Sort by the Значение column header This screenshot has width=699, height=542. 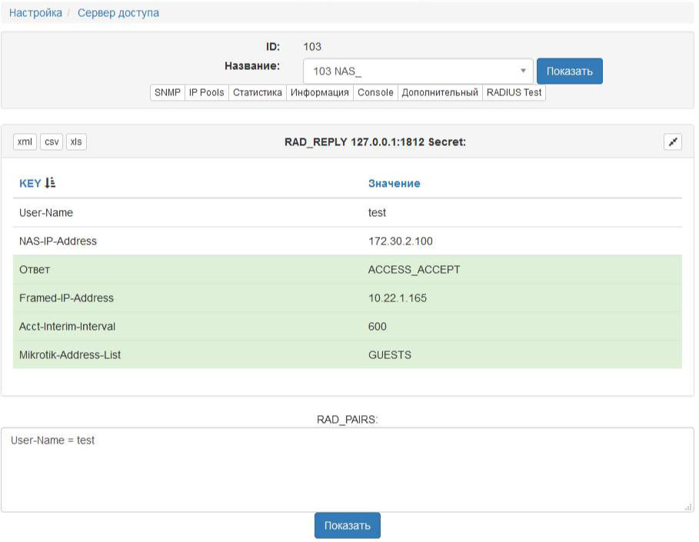point(394,183)
